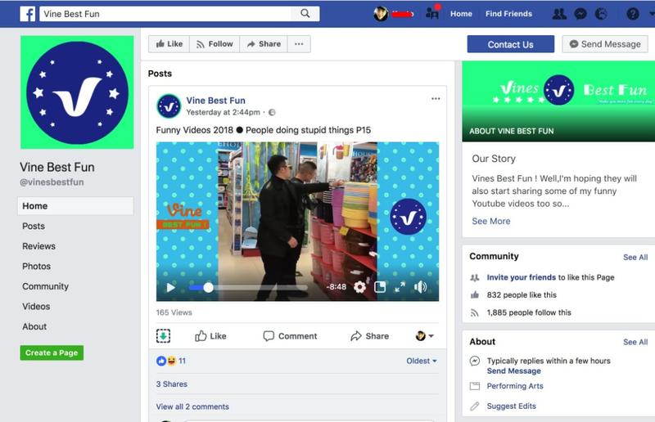
Task: Expand the Oldest comment sorting dropdown
Action: point(422,361)
